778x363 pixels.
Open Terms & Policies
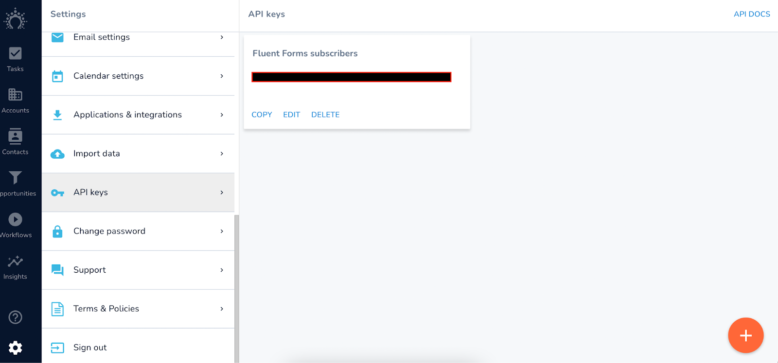(138, 309)
